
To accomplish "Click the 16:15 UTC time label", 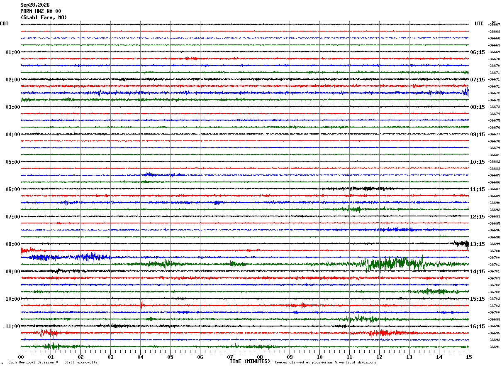I will click(477, 326).
